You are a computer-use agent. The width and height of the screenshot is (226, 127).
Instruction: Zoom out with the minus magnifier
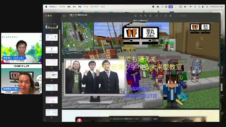[141, 16]
